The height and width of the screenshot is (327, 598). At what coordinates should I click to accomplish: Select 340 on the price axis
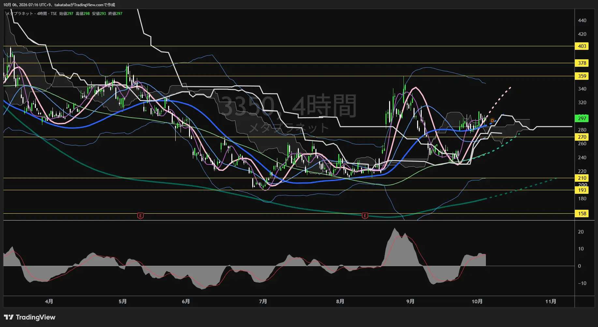point(582,89)
